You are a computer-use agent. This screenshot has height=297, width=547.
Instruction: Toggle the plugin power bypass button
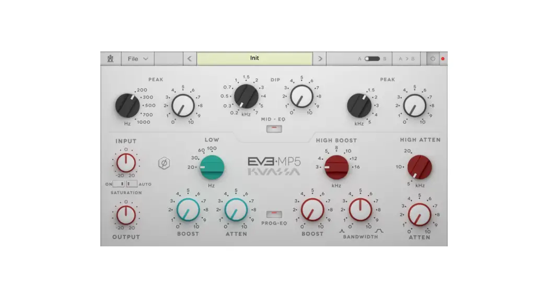[x=433, y=58]
